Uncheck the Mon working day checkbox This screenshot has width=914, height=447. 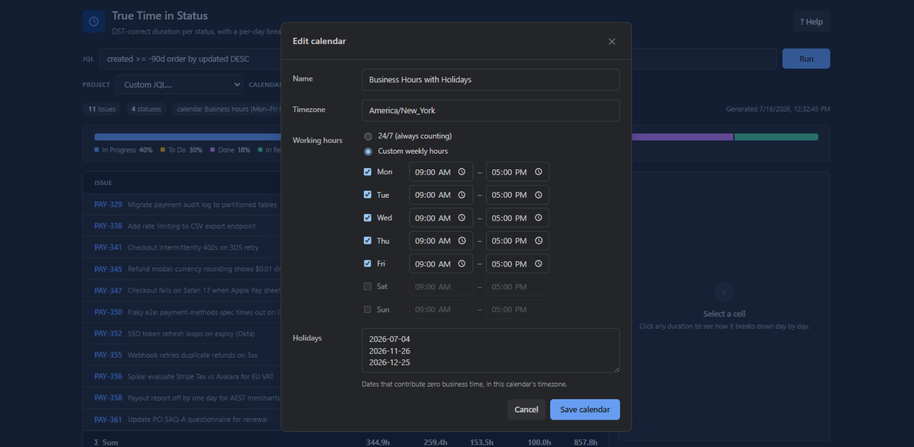point(368,172)
